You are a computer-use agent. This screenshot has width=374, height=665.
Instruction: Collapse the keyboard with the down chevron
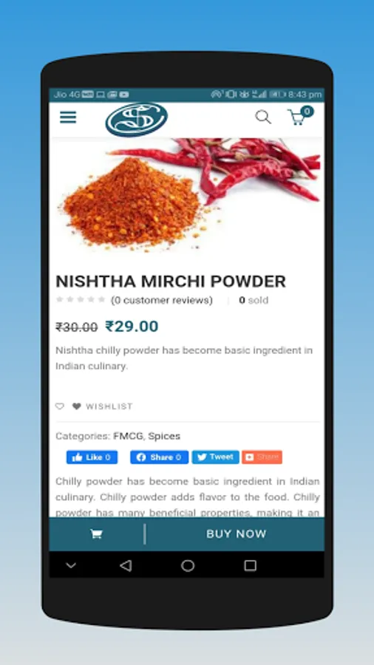pyautogui.click(x=71, y=565)
